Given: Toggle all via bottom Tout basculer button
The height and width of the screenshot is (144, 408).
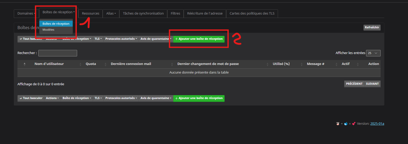Looking at the screenshot, I should (x=31, y=98).
